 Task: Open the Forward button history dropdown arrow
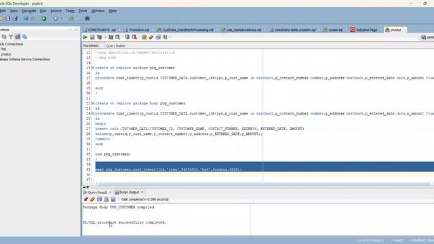pyautogui.click(x=62, y=19)
